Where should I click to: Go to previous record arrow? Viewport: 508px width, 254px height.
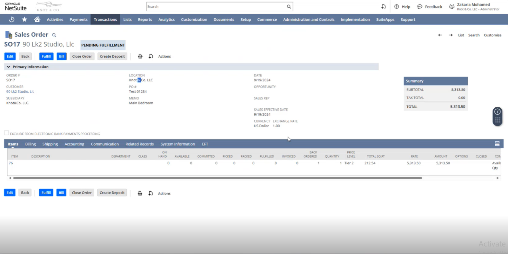pyautogui.click(x=440, y=35)
